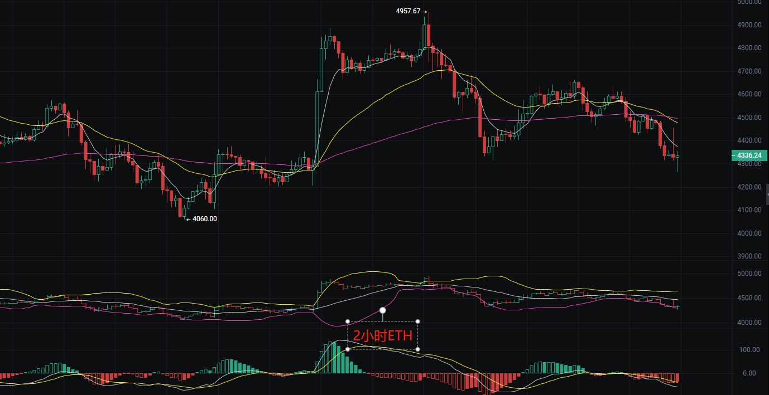Click the green 4336.24 current price tag
This screenshot has height=395, width=769.
pyautogui.click(x=749, y=156)
